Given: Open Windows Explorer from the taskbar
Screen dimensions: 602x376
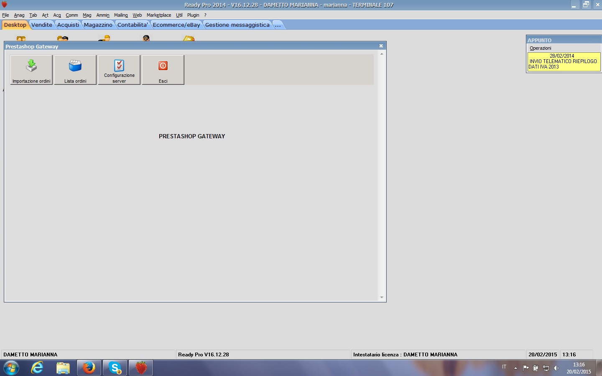Looking at the screenshot, I should pyautogui.click(x=63, y=368).
